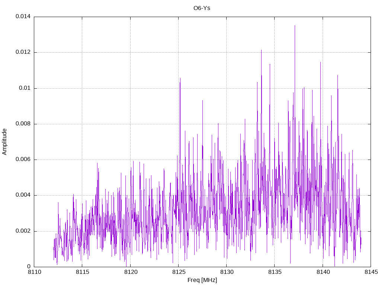Screen dimensions: 381x285
Task: Click the 0.012 y-axis tick label
Action: (x=23, y=52)
